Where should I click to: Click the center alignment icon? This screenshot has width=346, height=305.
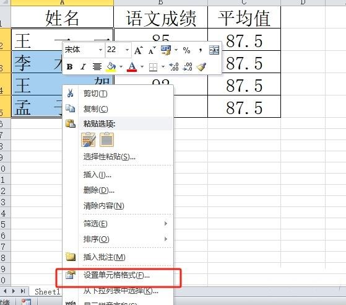[x=97, y=66]
